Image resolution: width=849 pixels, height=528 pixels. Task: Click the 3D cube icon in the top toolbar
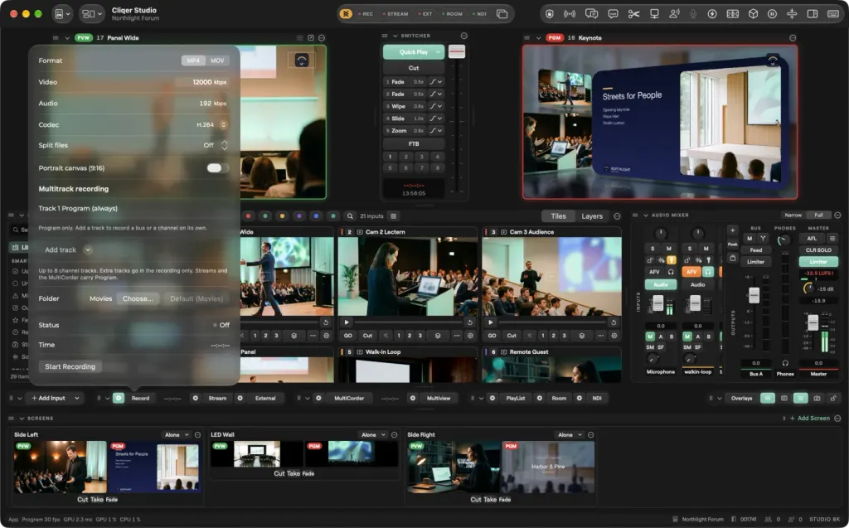[753, 14]
